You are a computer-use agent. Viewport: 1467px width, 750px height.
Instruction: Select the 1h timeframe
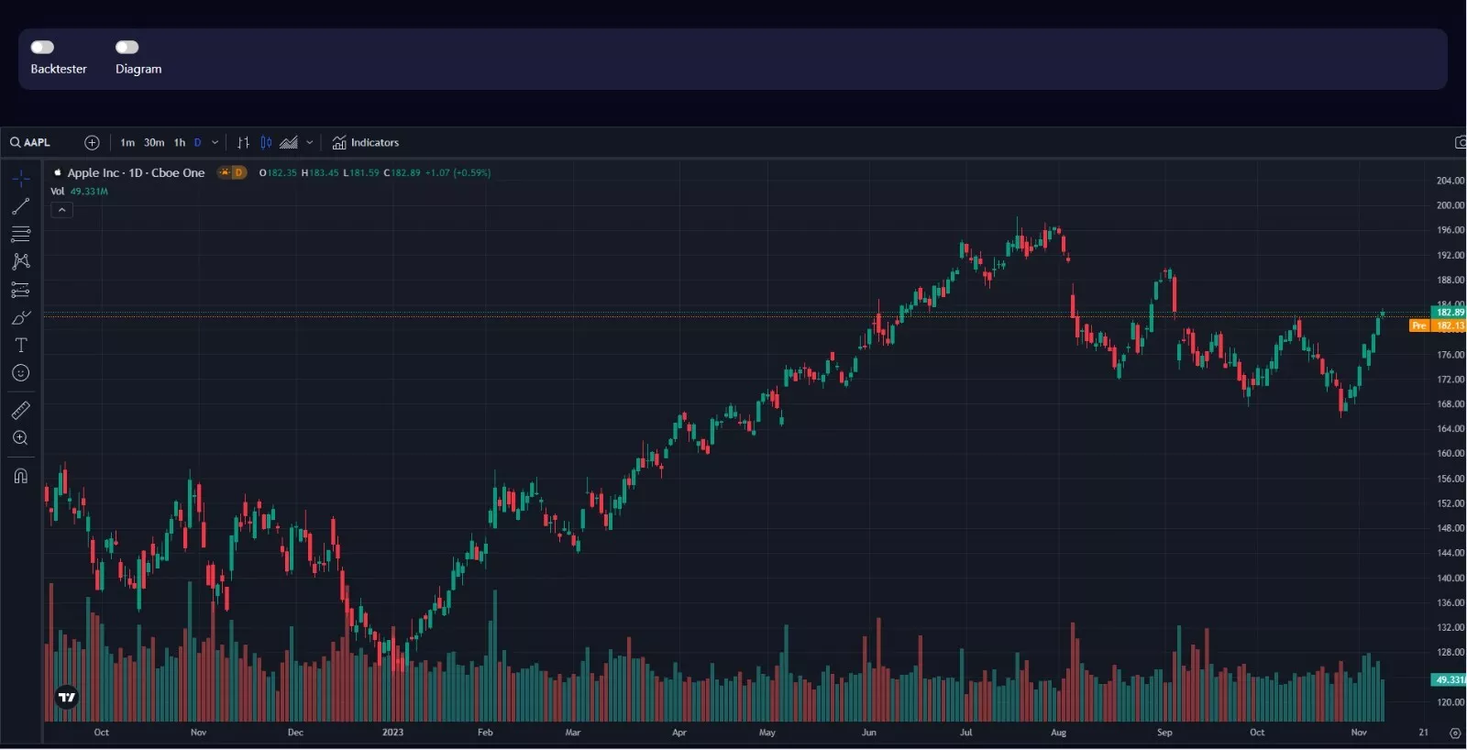click(180, 142)
